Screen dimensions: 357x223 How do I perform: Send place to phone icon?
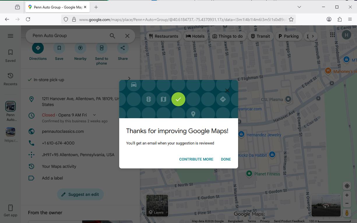102,48
